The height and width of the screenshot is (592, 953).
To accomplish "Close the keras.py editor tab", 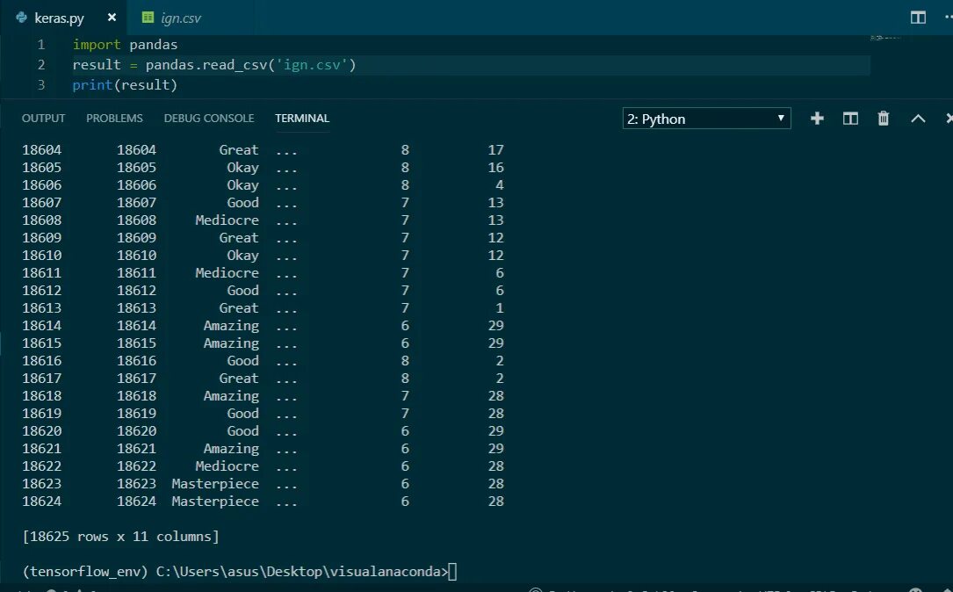I will coord(112,18).
